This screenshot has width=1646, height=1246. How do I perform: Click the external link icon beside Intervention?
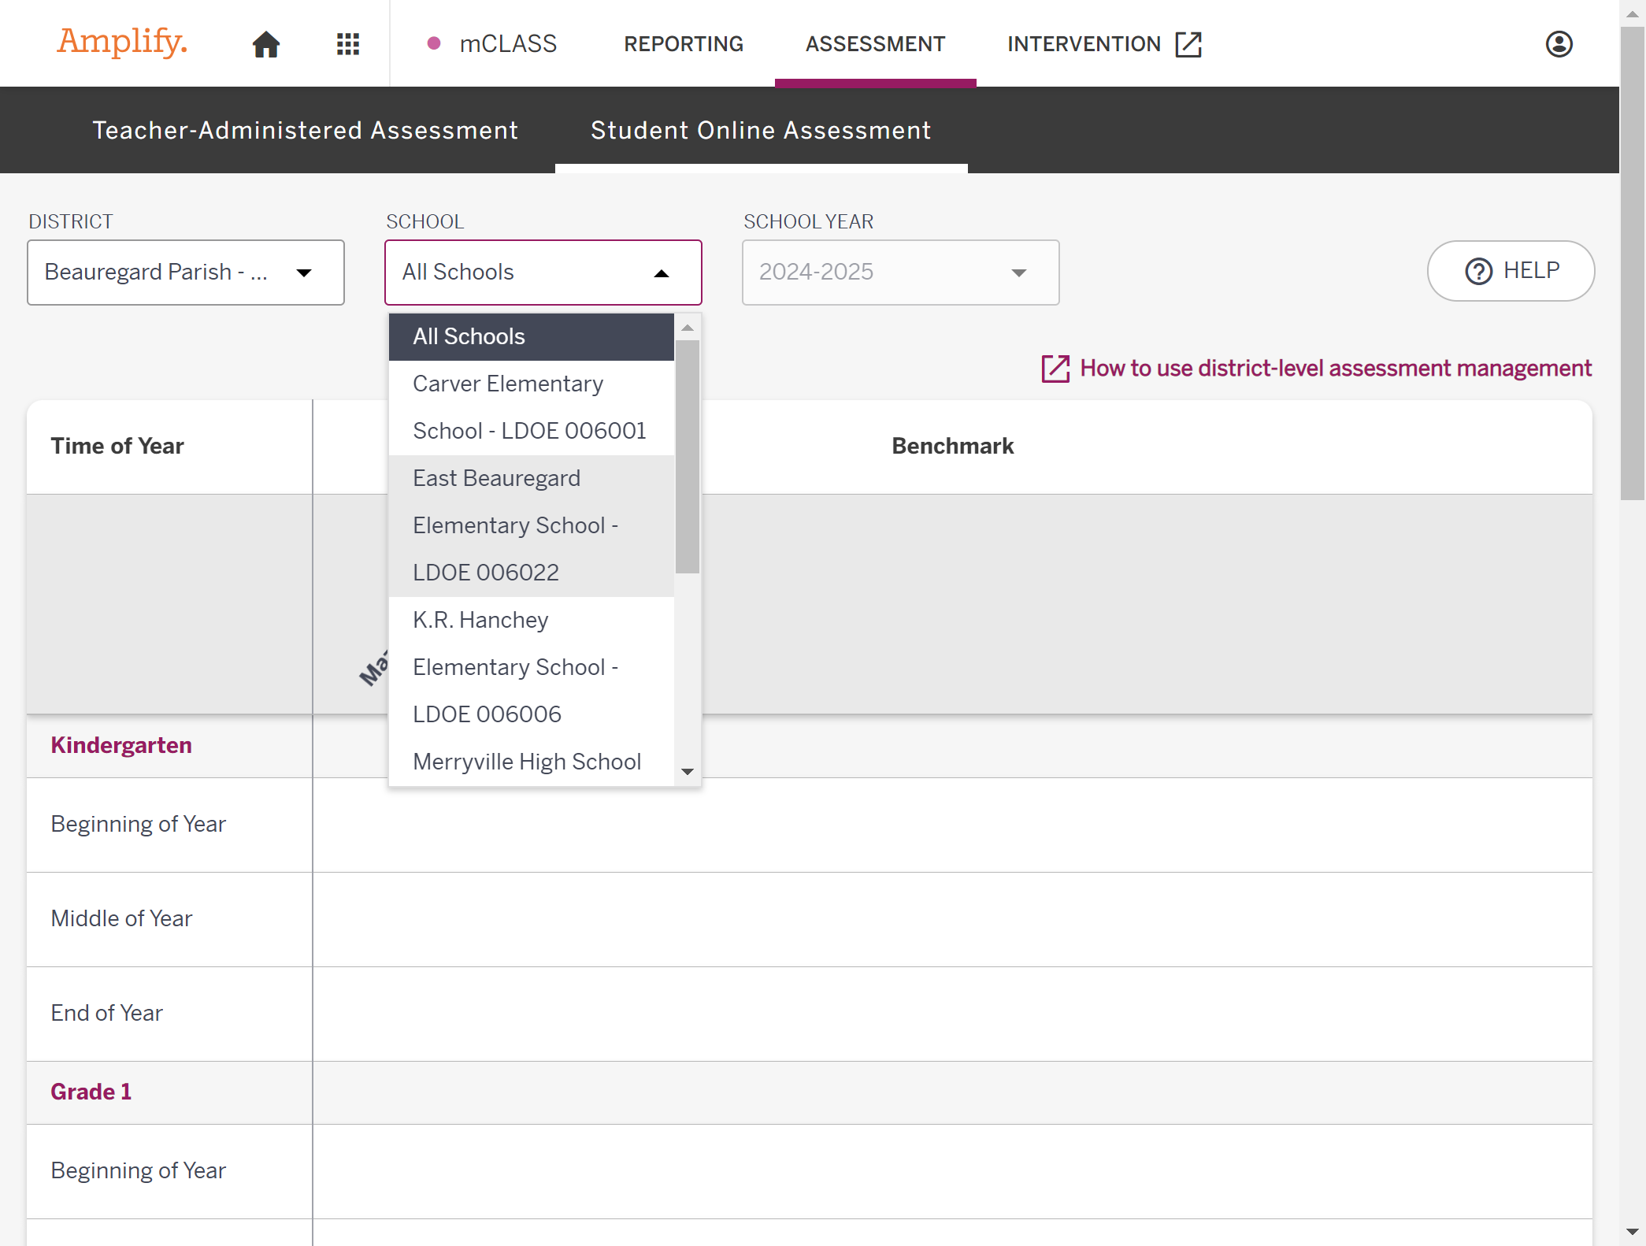coord(1188,44)
